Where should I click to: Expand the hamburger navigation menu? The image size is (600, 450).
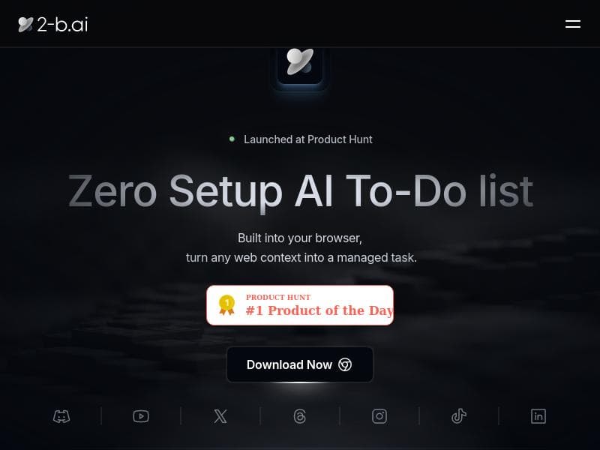click(573, 24)
